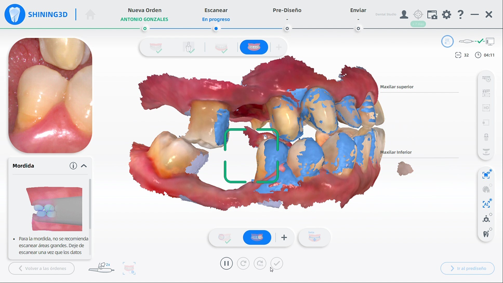Pause the scanning process
The width and height of the screenshot is (503, 283).
point(226,263)
